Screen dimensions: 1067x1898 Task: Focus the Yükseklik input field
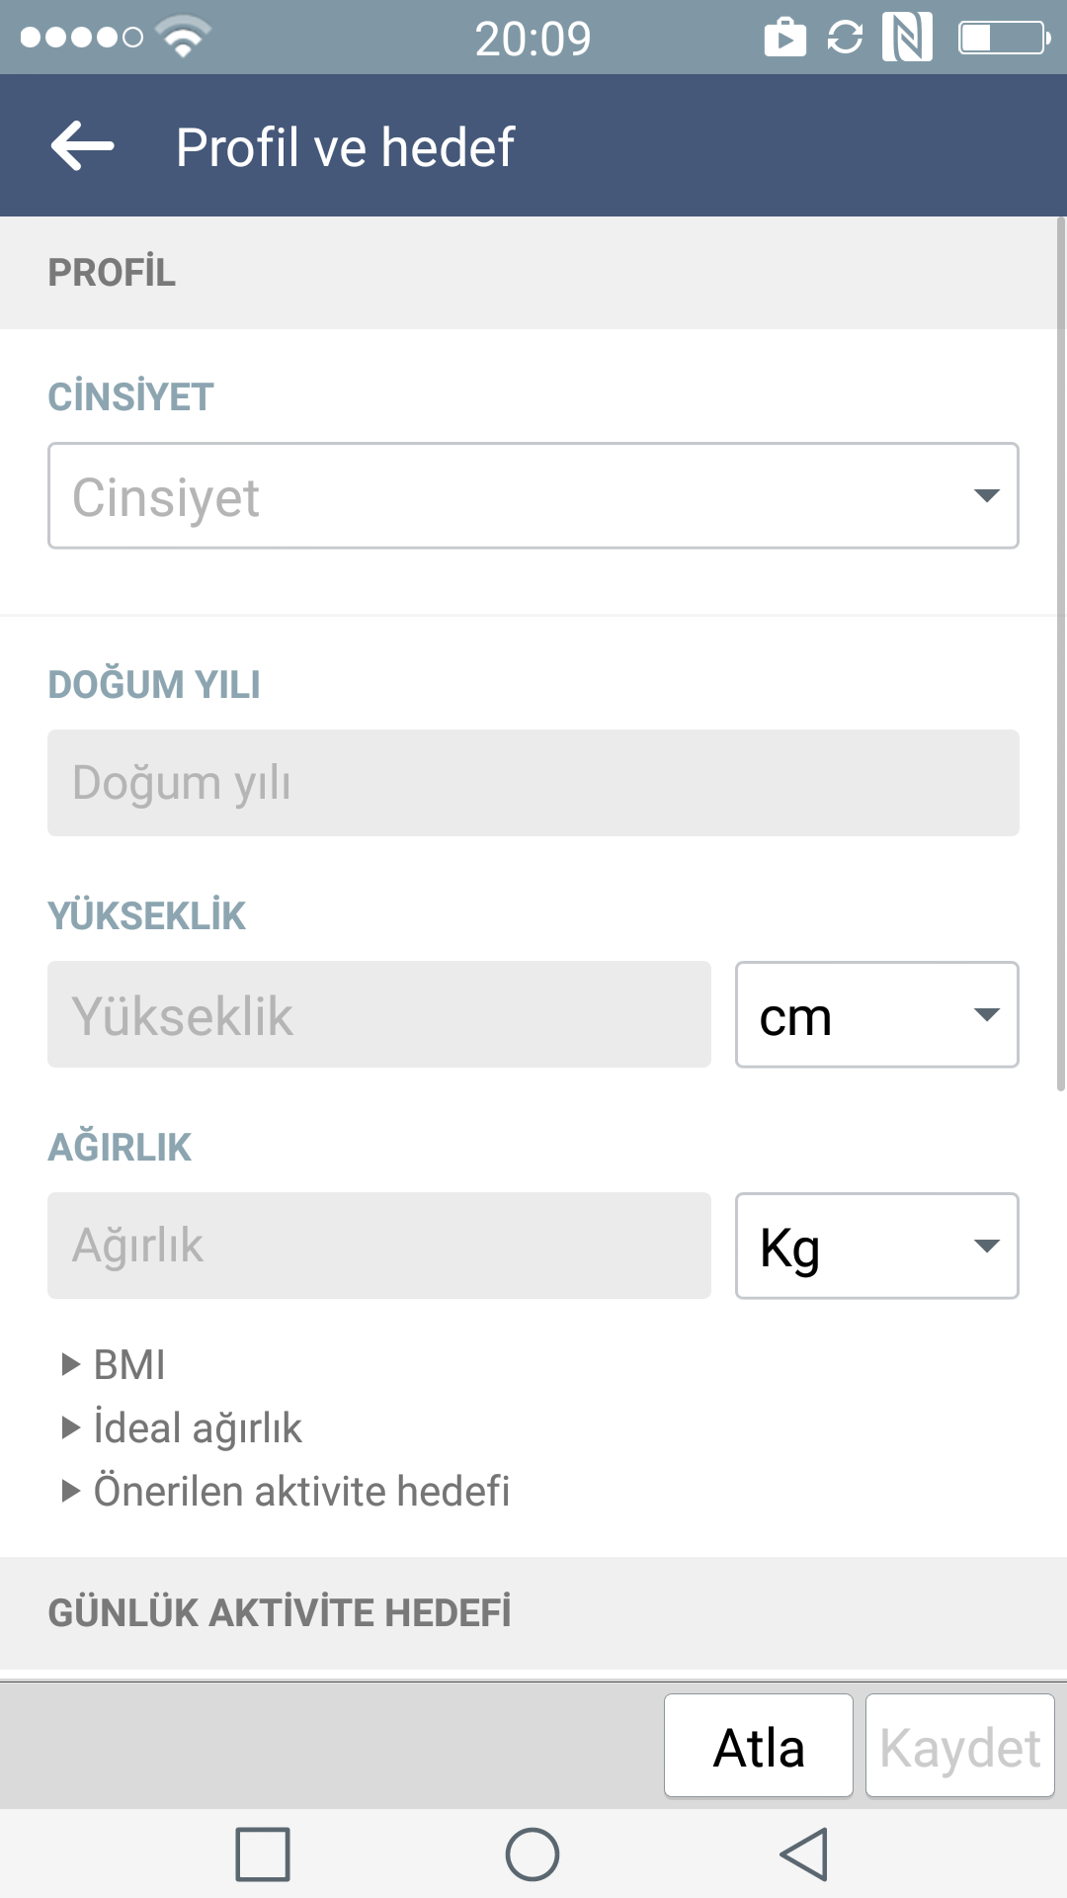click(x=379, y=1014)
